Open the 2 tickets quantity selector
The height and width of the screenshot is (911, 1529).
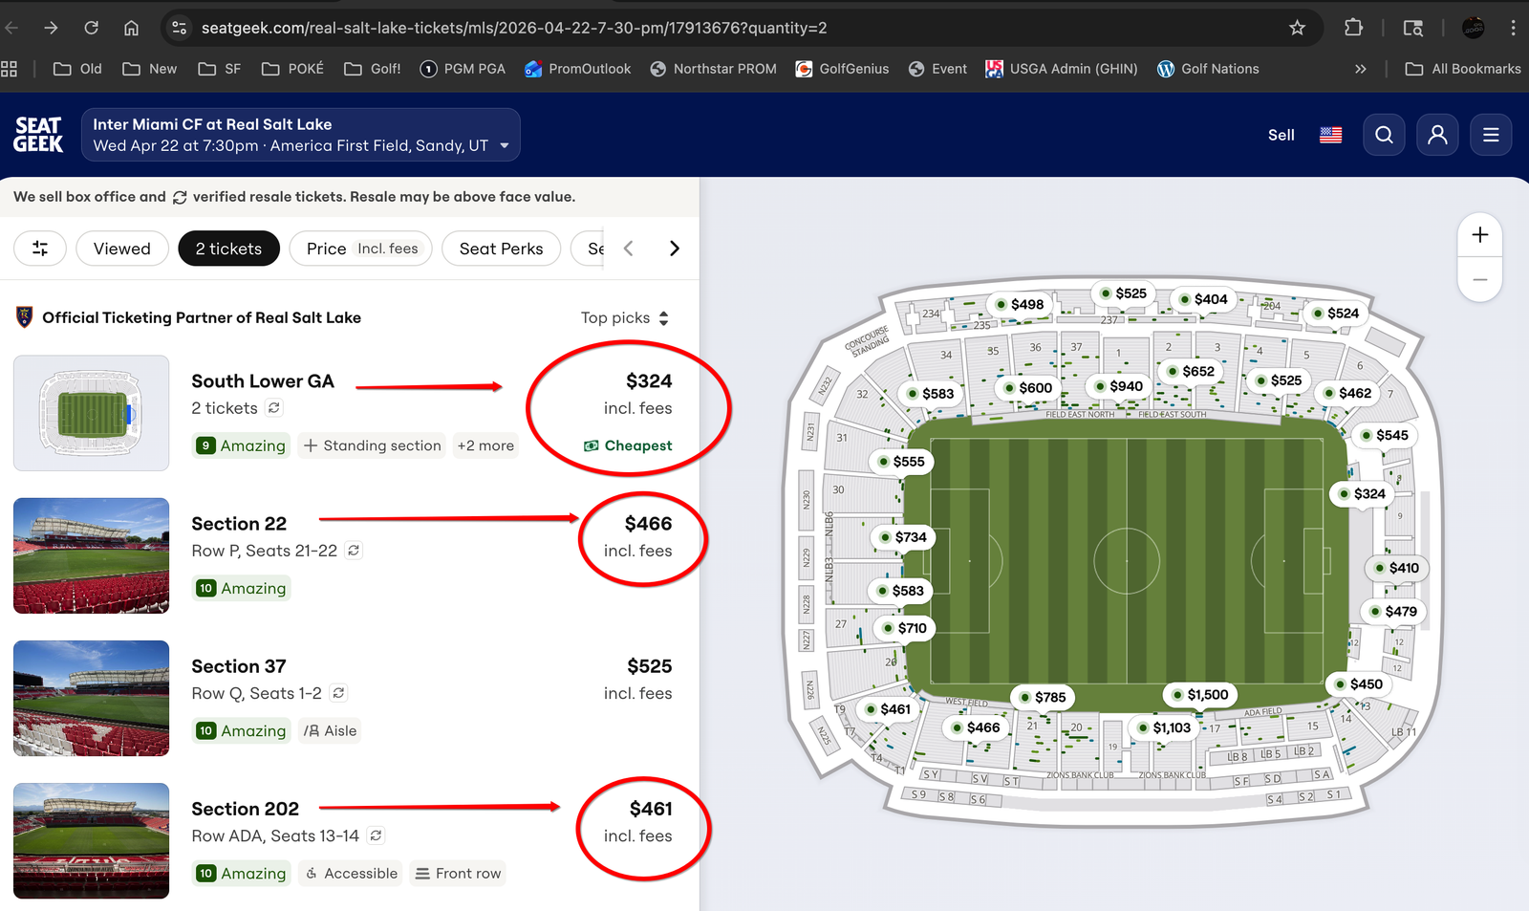pyautogui.click(x=228, y=249)
